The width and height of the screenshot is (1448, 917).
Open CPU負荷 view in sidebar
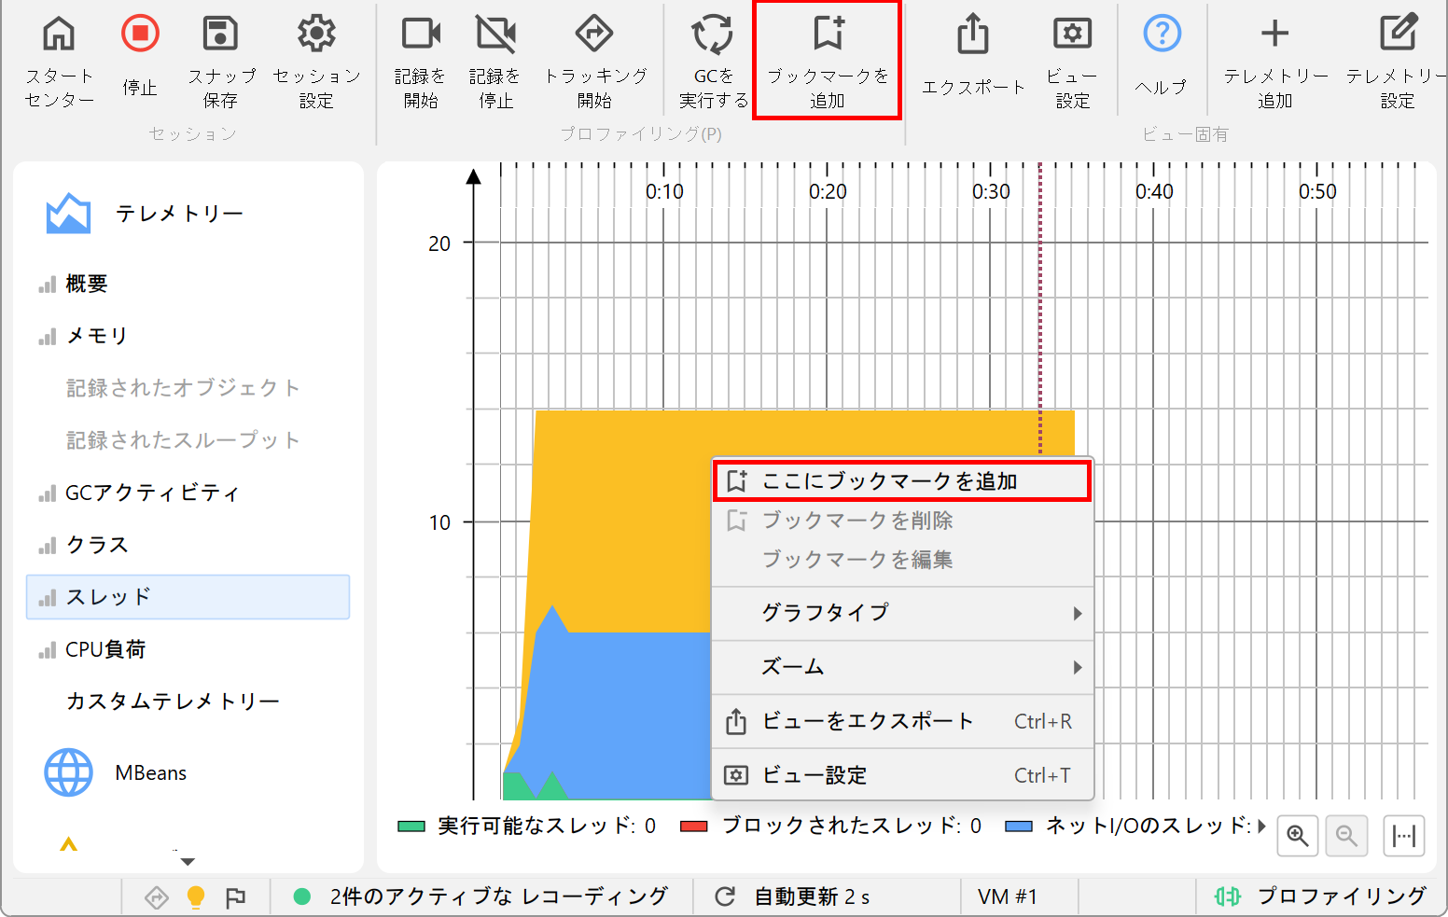coord(105,649)
